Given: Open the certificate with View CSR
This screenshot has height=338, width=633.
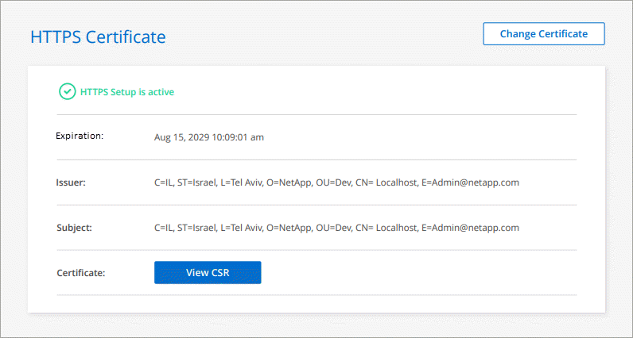Looking at the screenshot, I should [208, 272].
